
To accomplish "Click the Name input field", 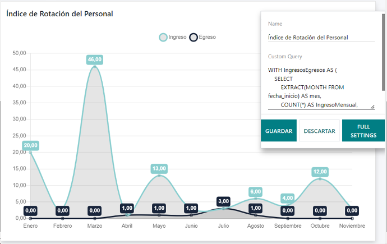I will (x=321, y=38).
